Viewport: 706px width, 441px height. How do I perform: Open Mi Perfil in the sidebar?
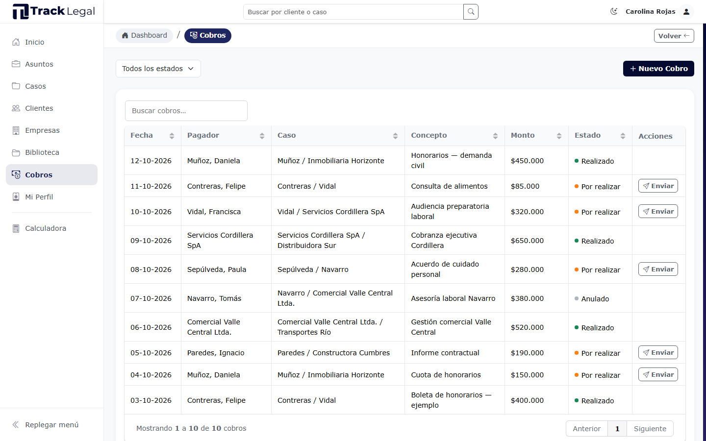pyautogui.click(x=51, y=197)
